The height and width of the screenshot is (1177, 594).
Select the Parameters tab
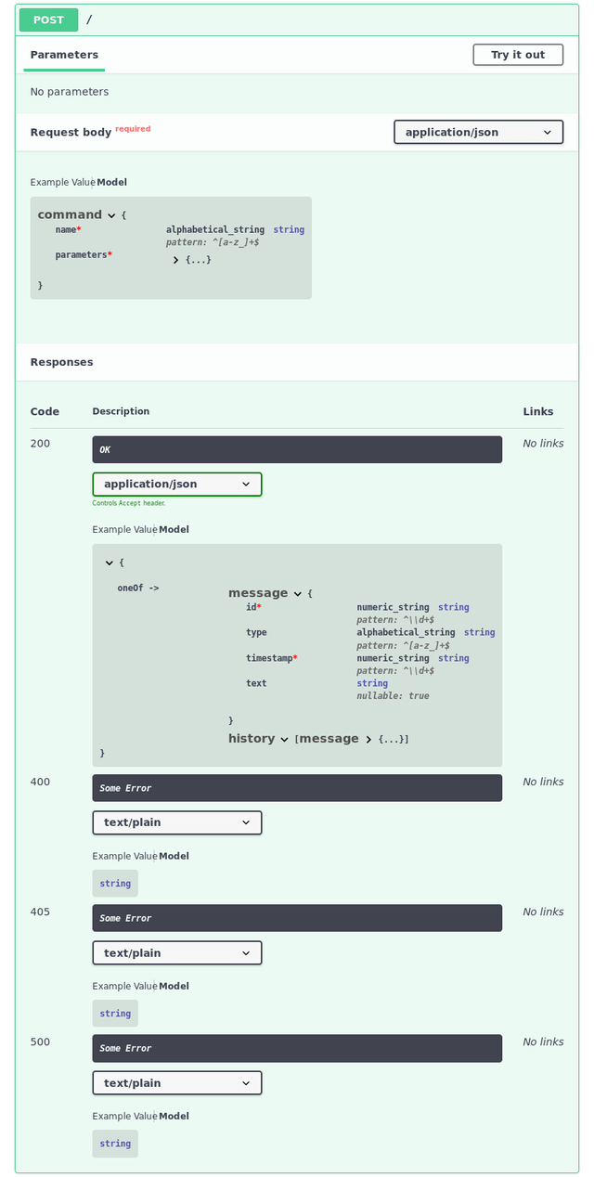tap(64, 55)
